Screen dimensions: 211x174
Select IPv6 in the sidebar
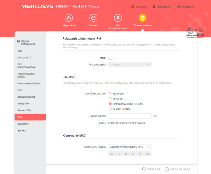(30, 117)
